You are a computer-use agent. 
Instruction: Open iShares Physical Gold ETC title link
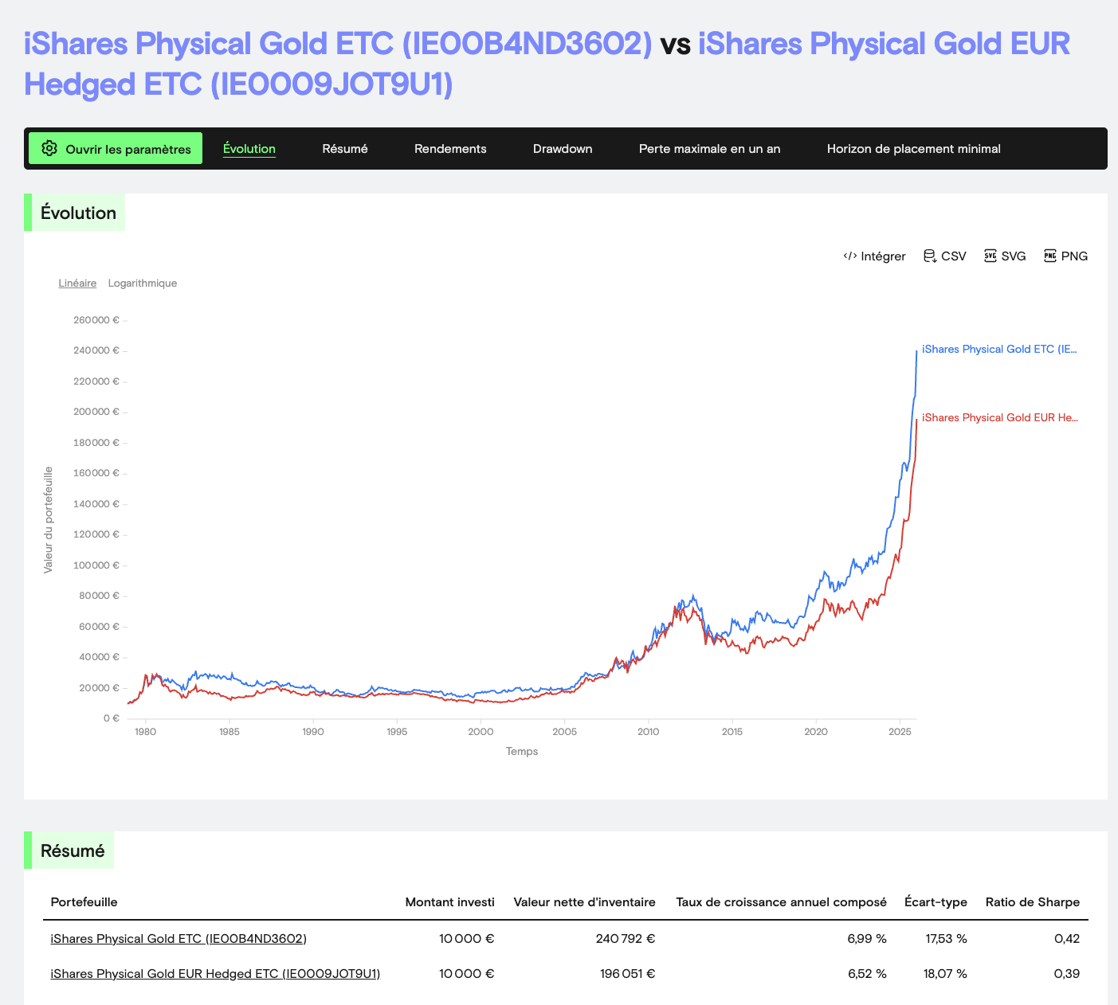pos(338,43)
